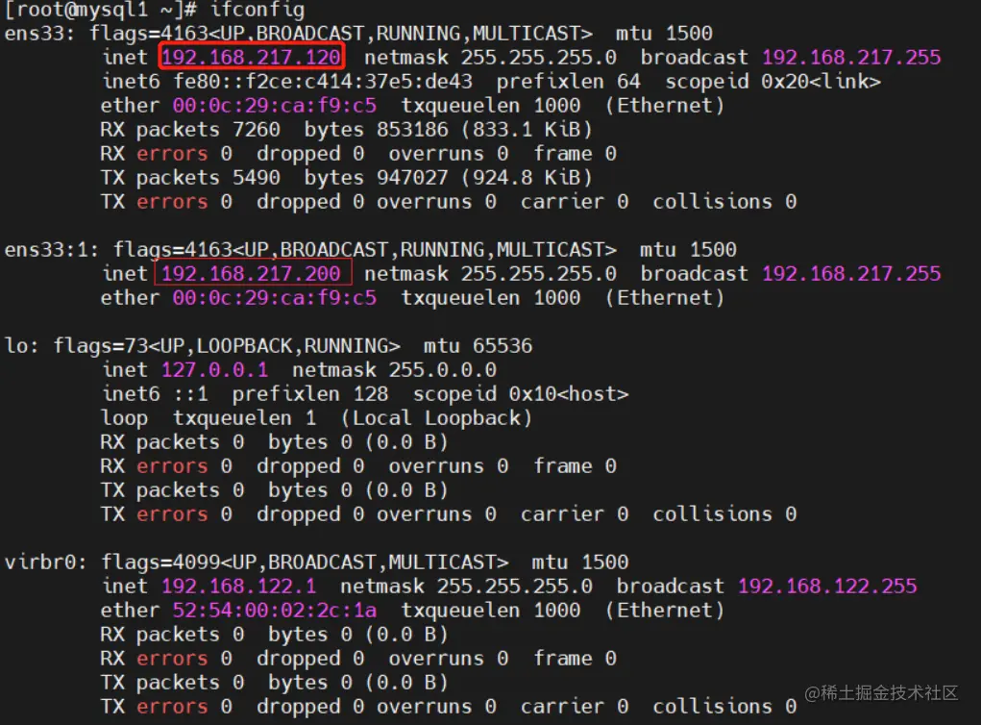Click RX packets value 7260
This screenshot has height=725, width=981.
click(x=257, y=130)
